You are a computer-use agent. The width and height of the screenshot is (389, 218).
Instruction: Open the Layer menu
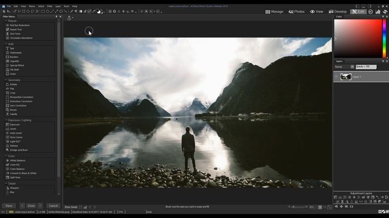tap(58, 6)
